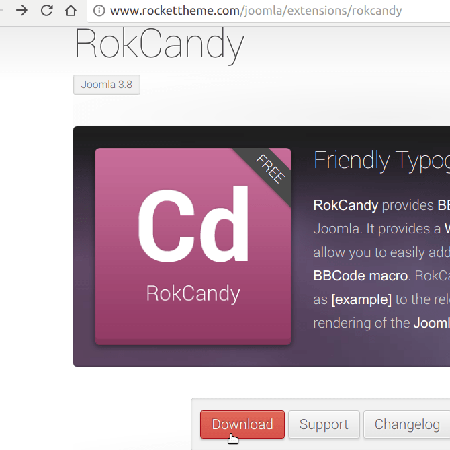The width and height of the screenshot is (450, 450).
Task: Click the bold [example] text
Action: [x=361, y=299]
